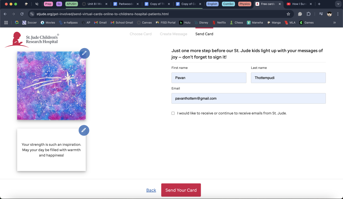Image resolution: width=343 pixels, height=199 pixels.
Task: Switch to the Copy of Co docs tab
Action: (188, 4)
